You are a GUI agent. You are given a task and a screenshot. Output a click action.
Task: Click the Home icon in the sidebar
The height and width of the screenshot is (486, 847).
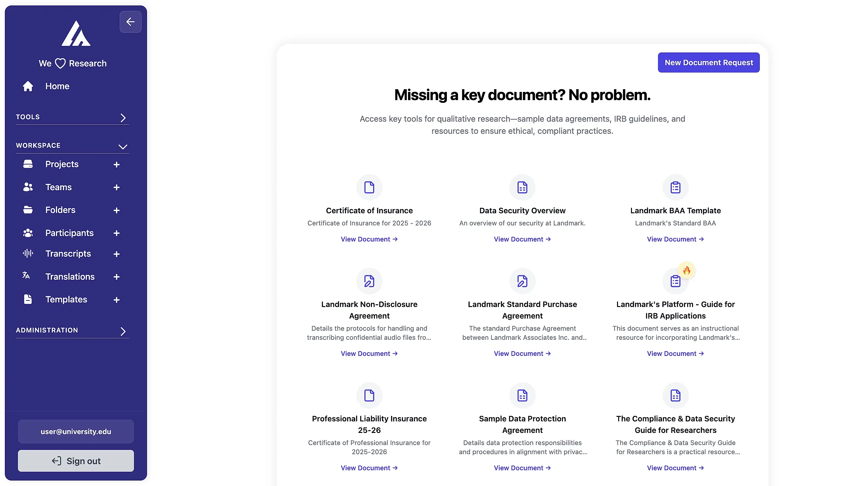coord(28,86)
